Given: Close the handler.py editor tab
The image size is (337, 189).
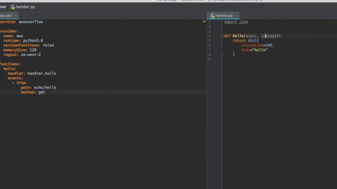Looking at the screenshot, I should [x=236, y=16].
